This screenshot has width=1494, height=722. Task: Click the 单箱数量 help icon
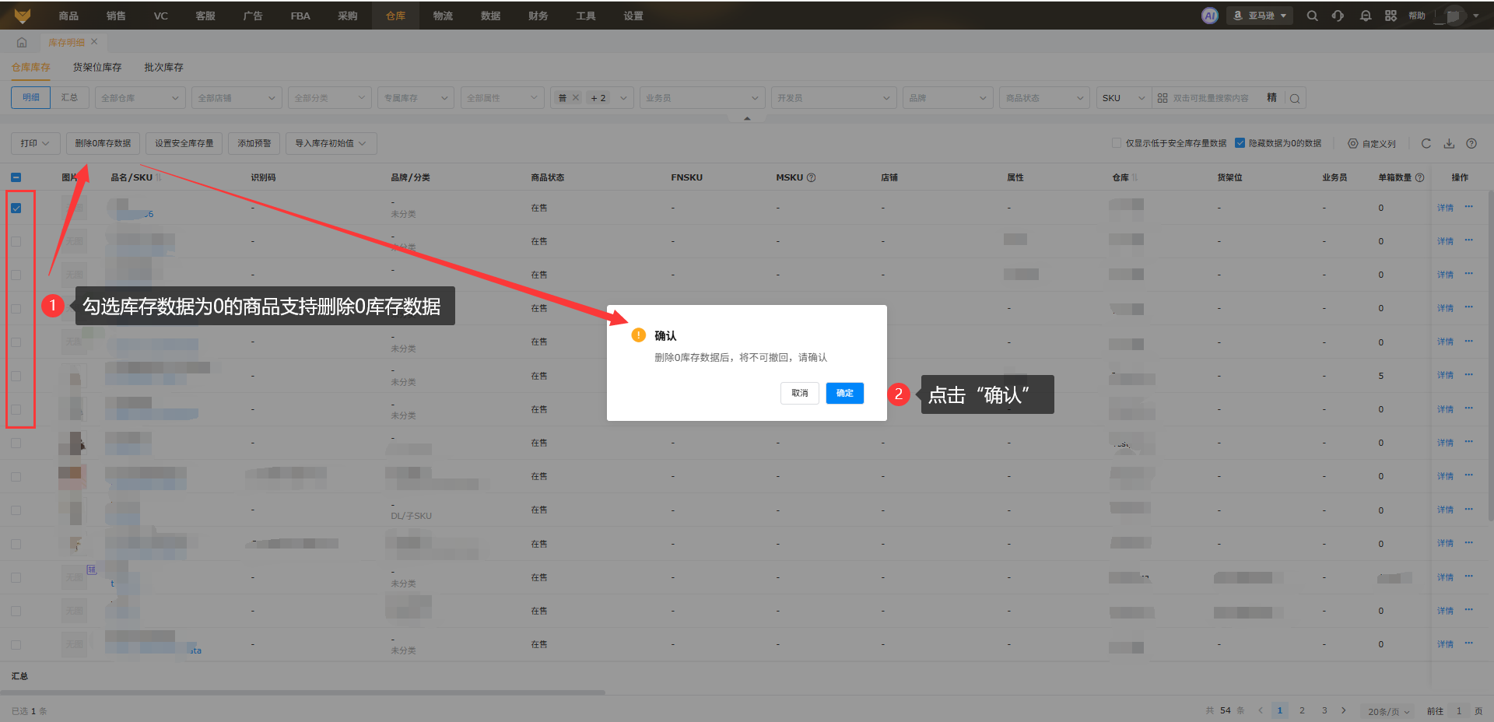click(x=1420, y=177)
